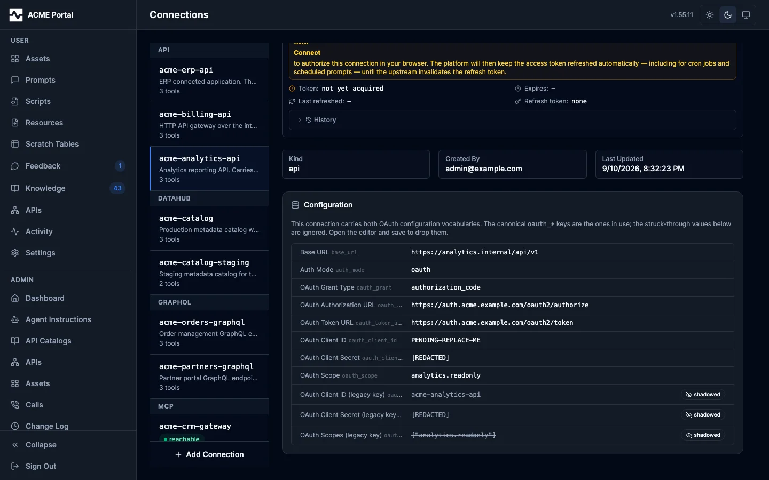Click the shadowed badge for legacy Client Secret

tap(703, 415)
